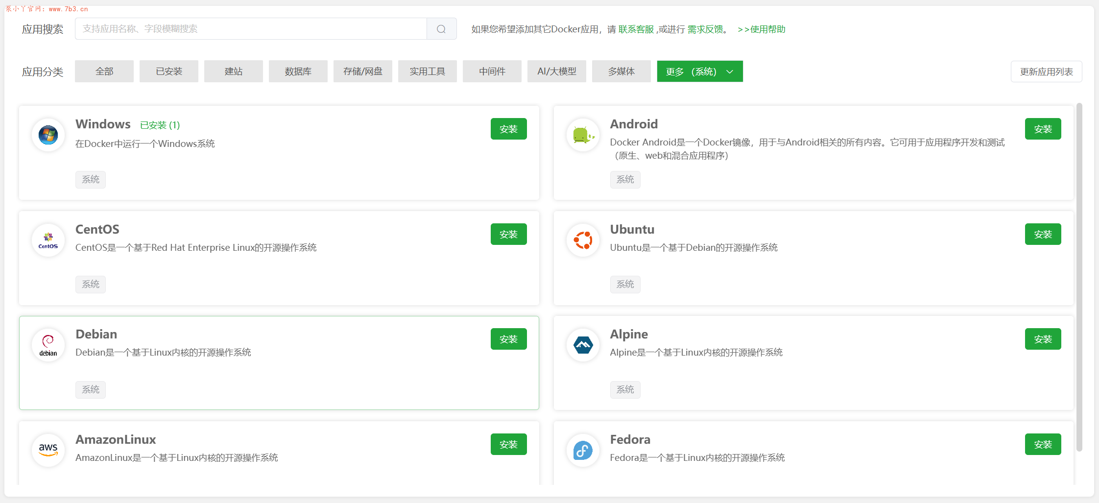Click description Debian是一个基于Linux内核的开源操作系统
This screenshot has height=503, width=1099.
[163, 352]
